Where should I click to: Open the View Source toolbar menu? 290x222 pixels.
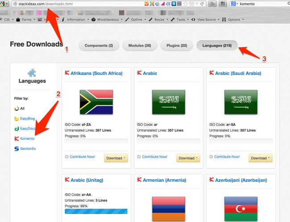[206, 20]
